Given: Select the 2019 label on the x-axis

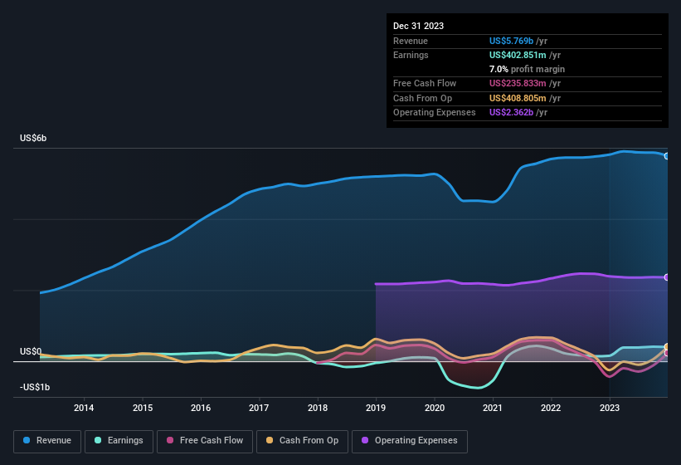Looking at the screenshot, I should click(376, 408).
